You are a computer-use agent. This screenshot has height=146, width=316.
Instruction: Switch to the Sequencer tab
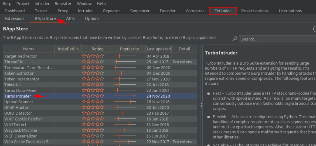pos(140,11)
